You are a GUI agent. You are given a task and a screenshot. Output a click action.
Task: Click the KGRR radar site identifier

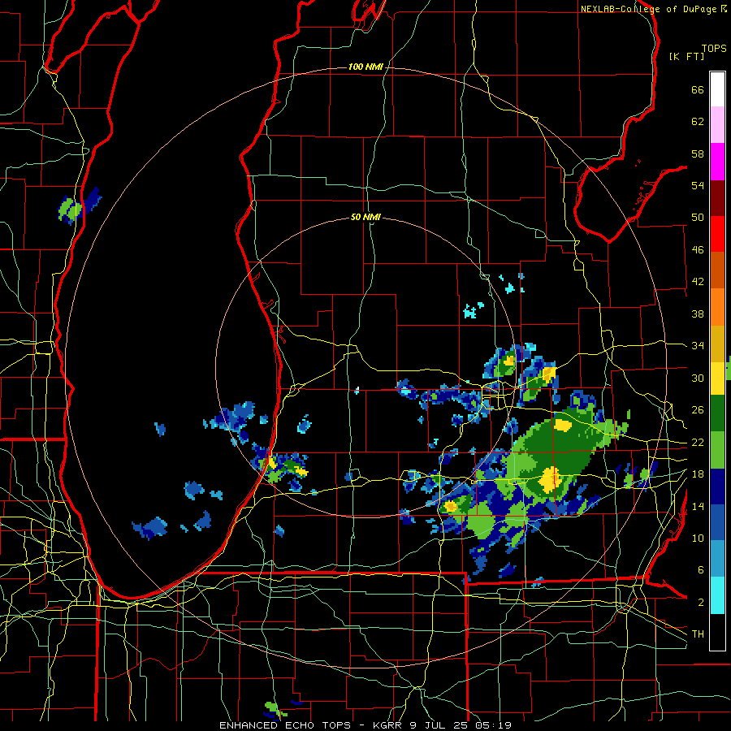click(x=387, y=725)
